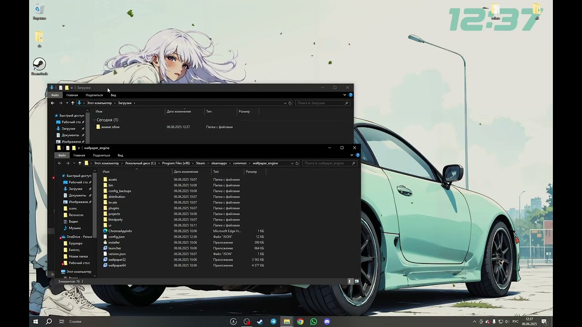Click Steam in the address breadcrumb
The width and height of the screenshot is (582, 327).
pos(201,163)
